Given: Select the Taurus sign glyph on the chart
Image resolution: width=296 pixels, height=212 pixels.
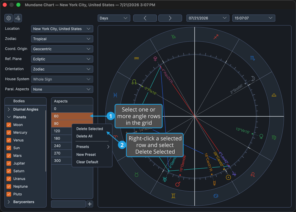Looking at the screenshot, I should click(x=136, y=175).
